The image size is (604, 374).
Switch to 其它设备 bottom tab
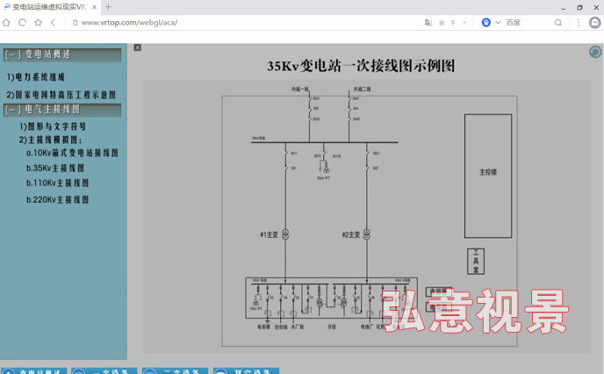tap(246, 370)
